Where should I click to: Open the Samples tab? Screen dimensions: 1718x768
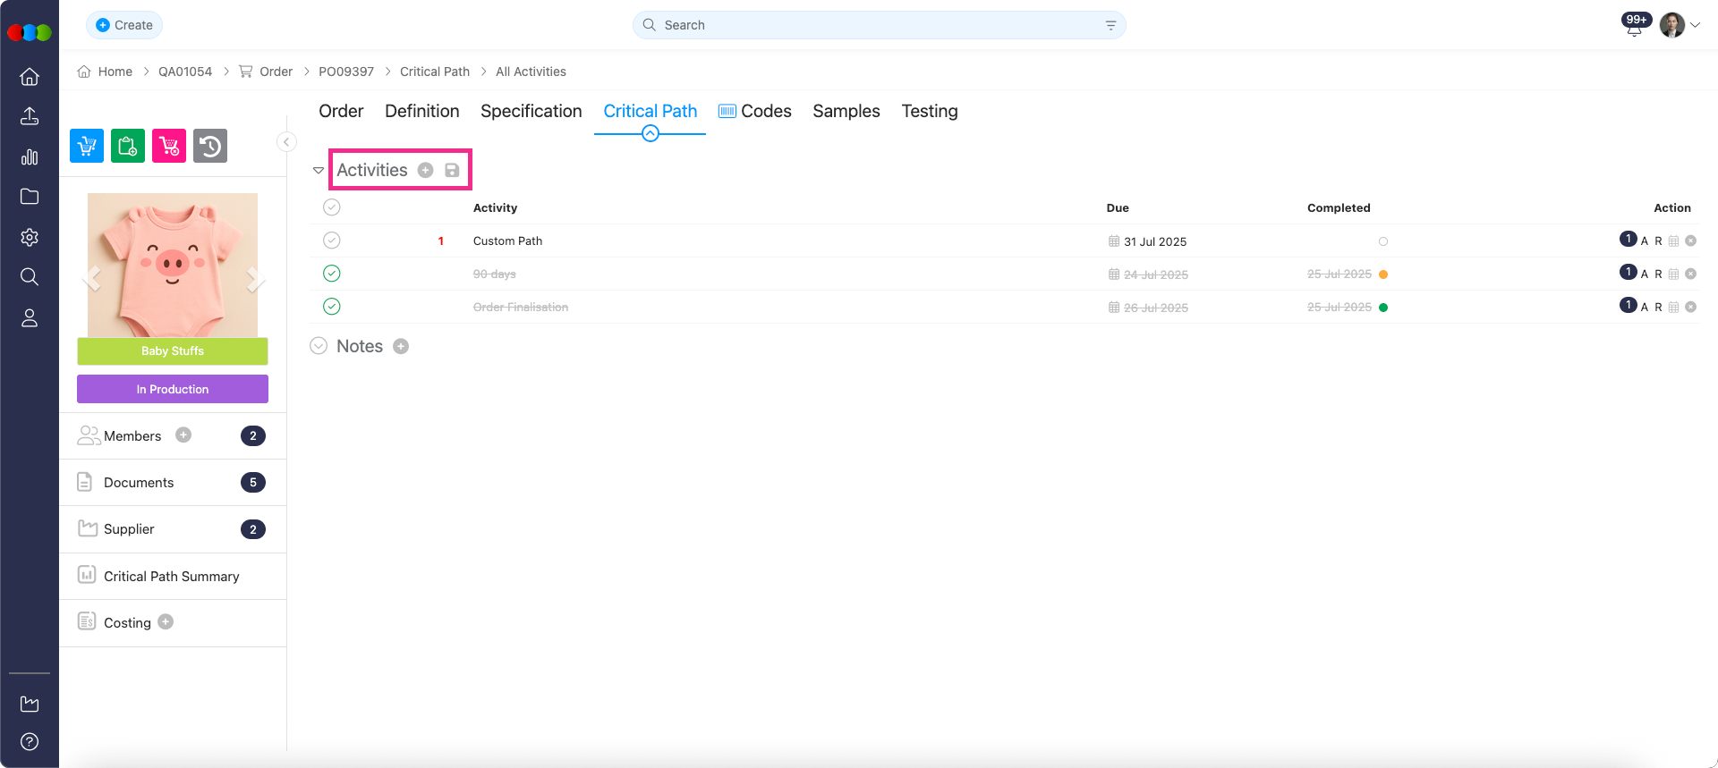(x=846, y=111)
